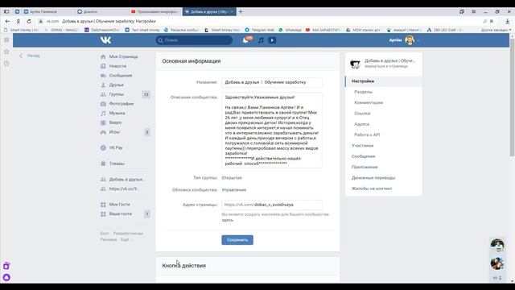Image resolution: width=515 pixels, height=290 pixels.
Task: Click the VK search field
Action: (194, 40)
